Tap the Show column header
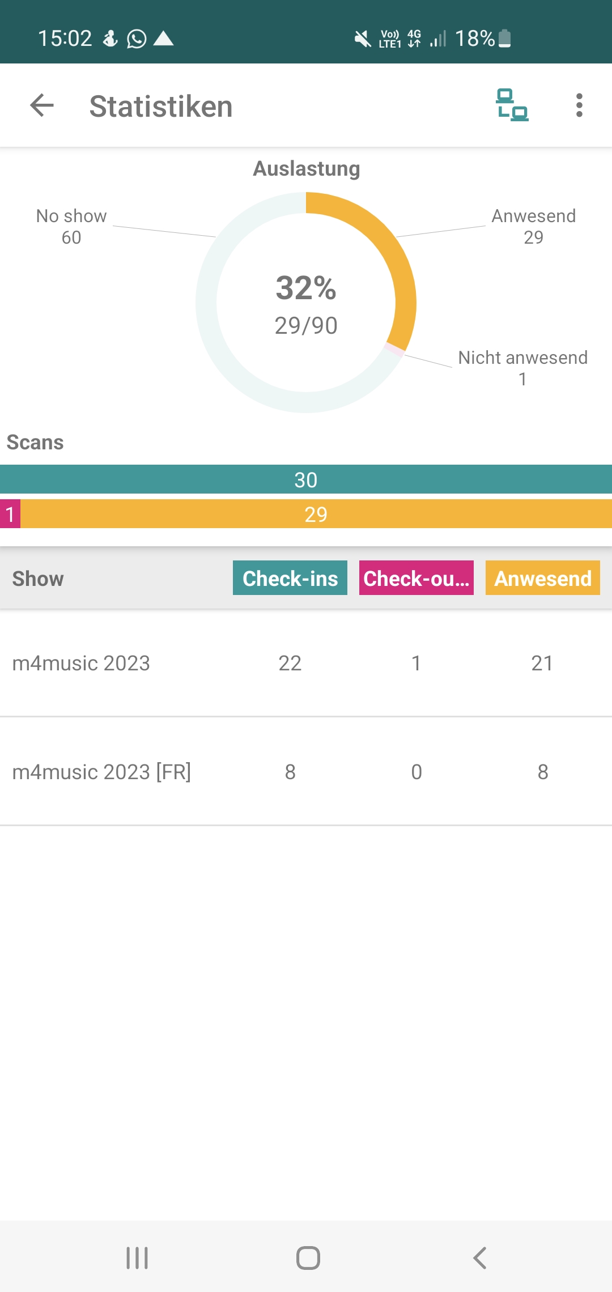Image resolution: width=612 pixels, height=1292 pixels. click(38, 579)
